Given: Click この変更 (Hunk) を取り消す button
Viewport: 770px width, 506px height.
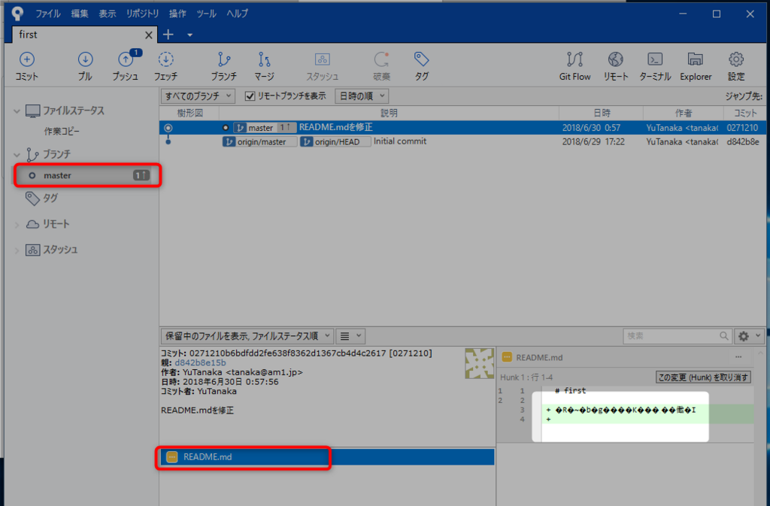Looking at the screenshot, I should point(703,376).
